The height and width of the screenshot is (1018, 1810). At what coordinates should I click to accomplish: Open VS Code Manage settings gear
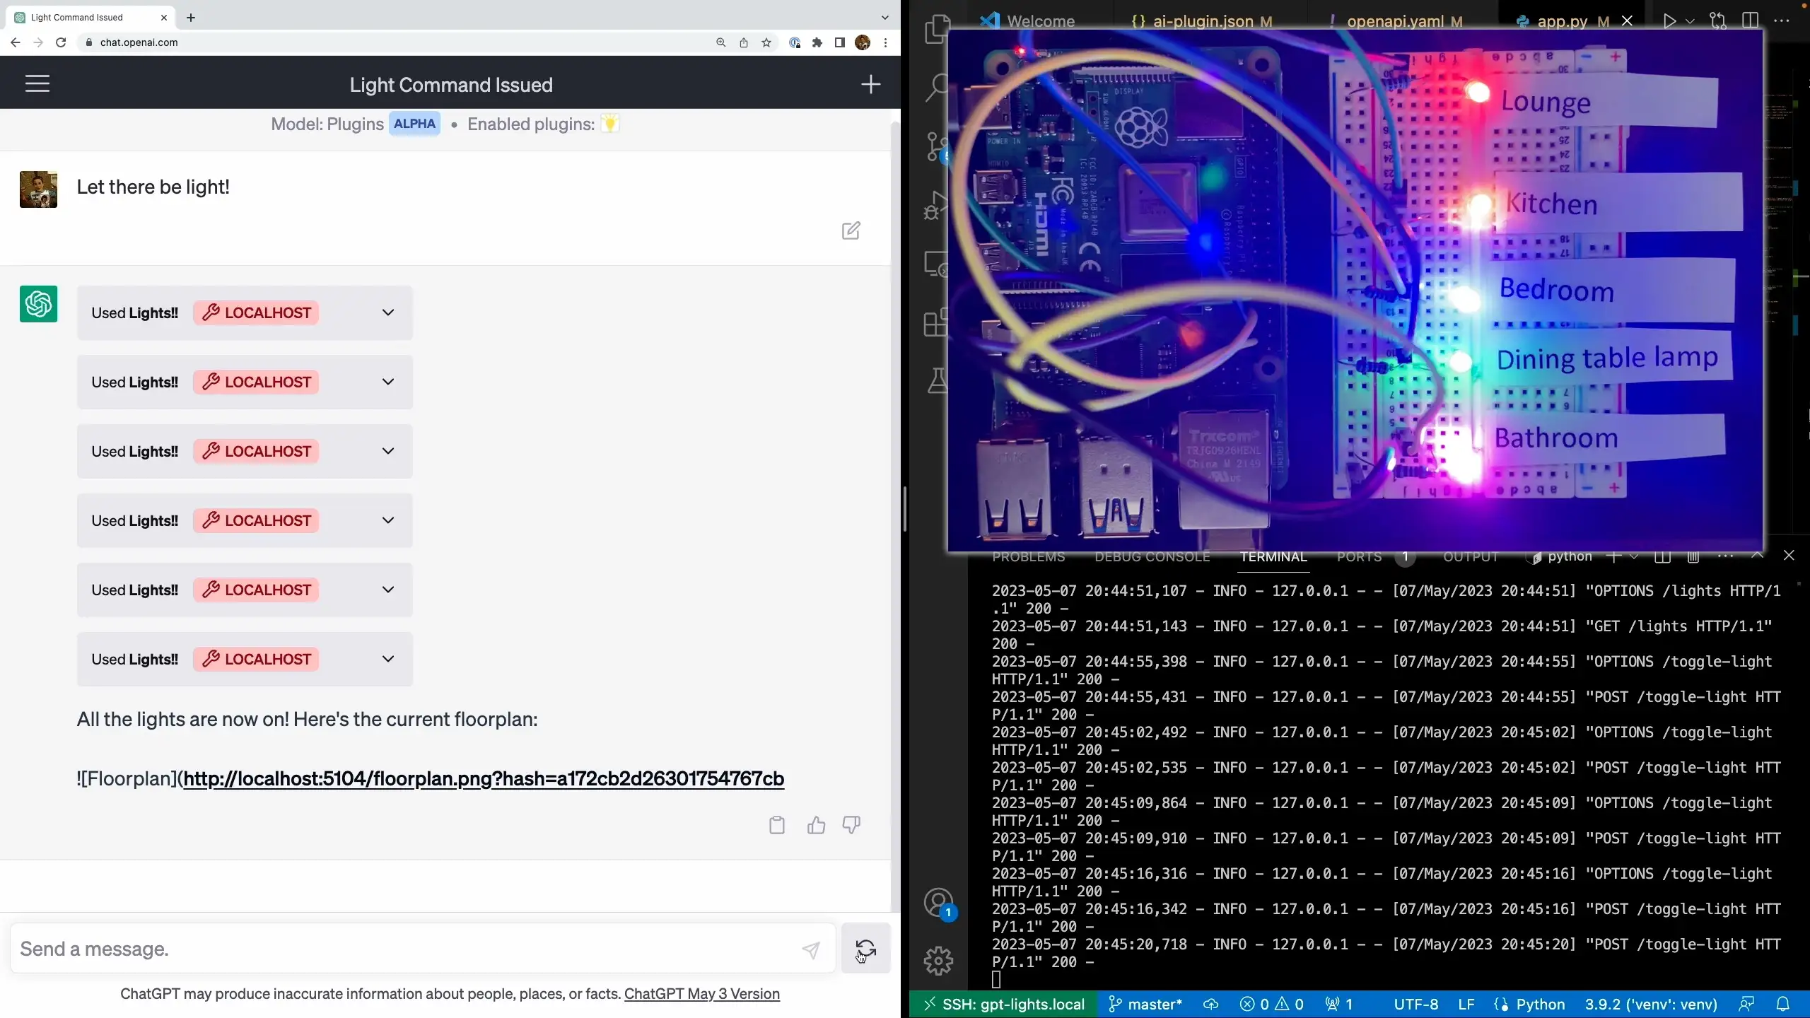tap(938, 961)
